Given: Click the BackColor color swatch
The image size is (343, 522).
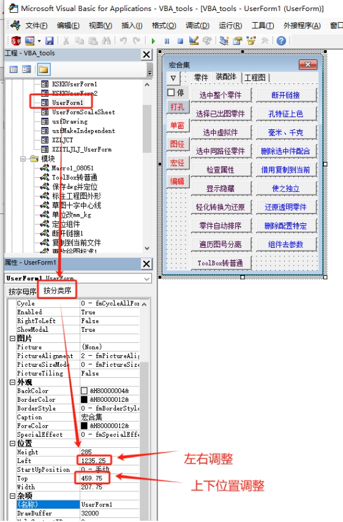Looking at the screenshot, I should point(84,391).
